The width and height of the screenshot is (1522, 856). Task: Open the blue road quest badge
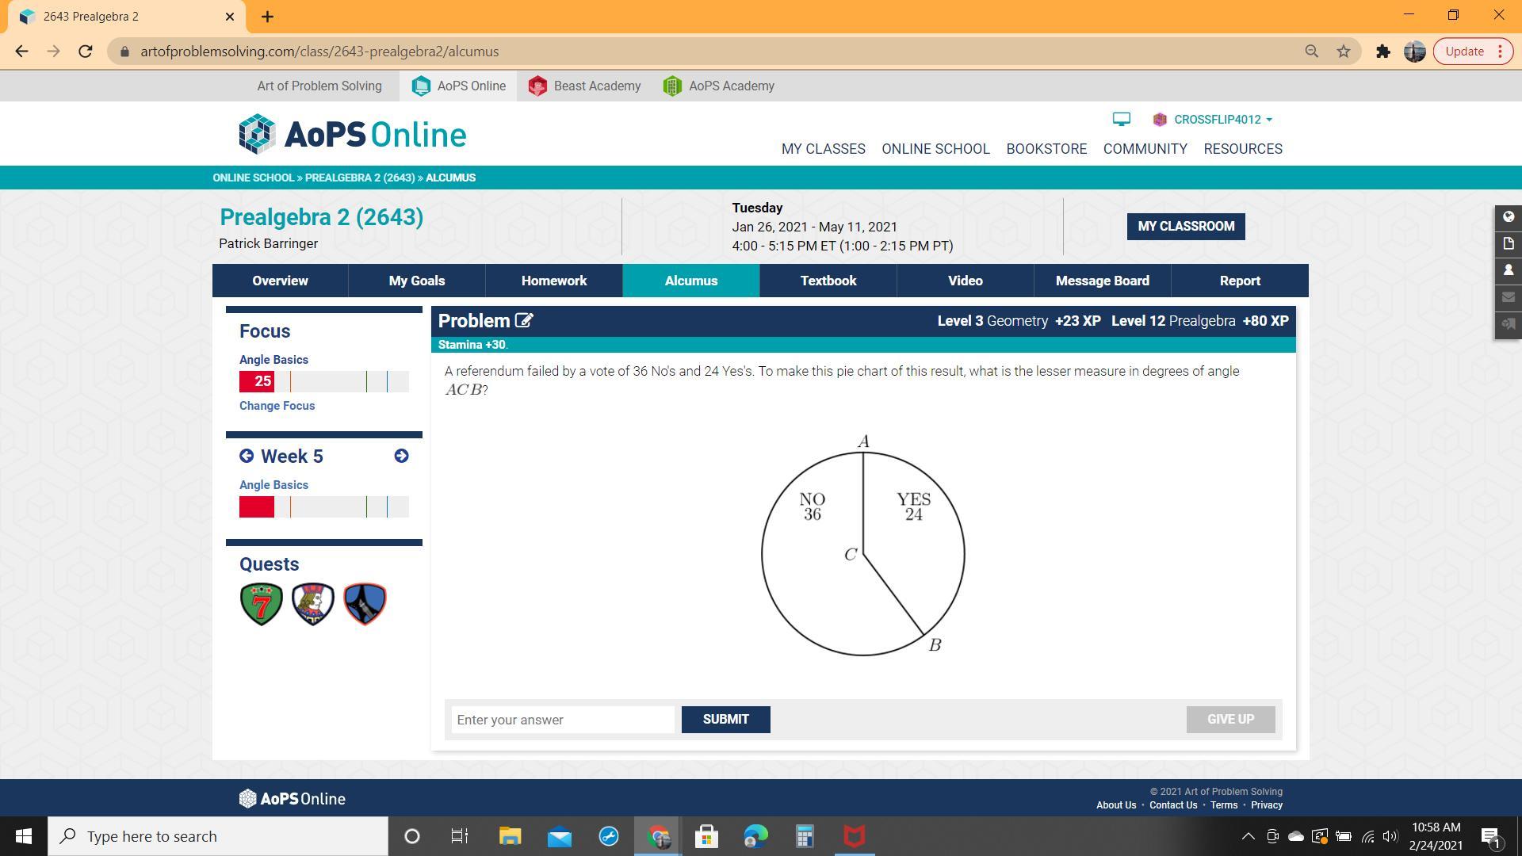(x=365, y=604)
